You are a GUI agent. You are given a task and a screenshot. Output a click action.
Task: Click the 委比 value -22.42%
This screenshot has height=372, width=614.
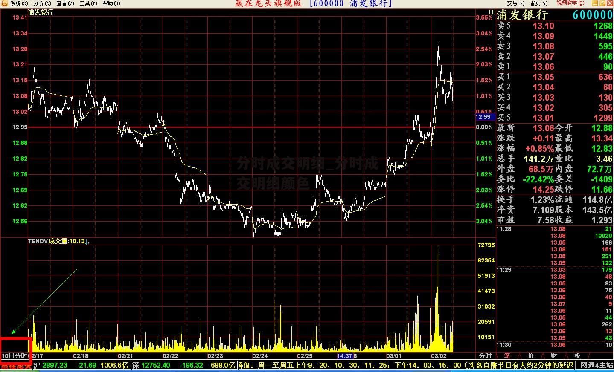pyautogui.click(x=538, y=179)
